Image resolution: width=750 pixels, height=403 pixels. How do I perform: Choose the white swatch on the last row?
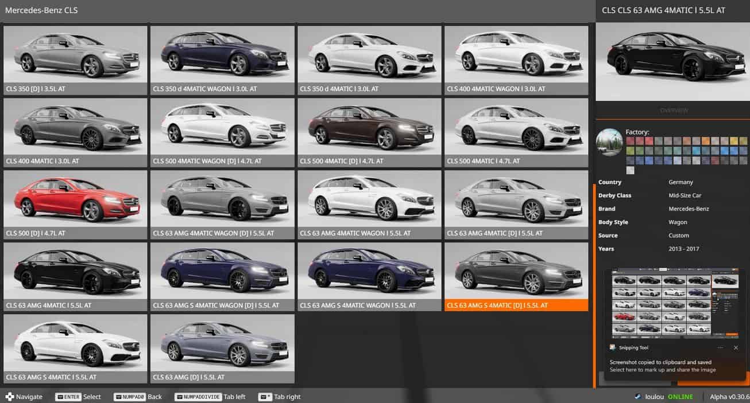630,170
